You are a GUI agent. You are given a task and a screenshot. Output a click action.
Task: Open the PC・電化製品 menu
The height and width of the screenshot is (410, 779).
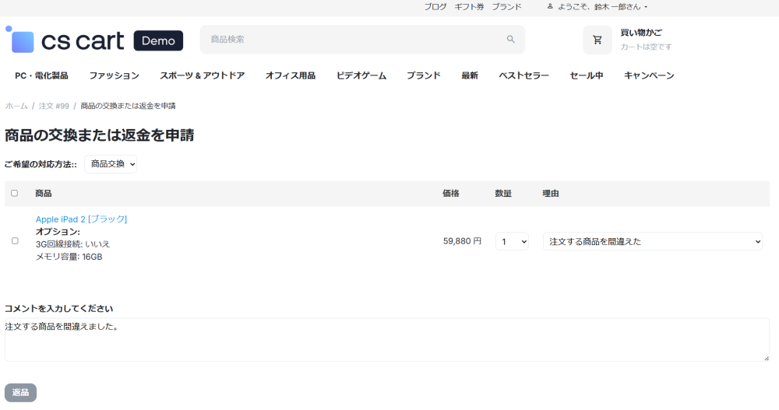42,75
